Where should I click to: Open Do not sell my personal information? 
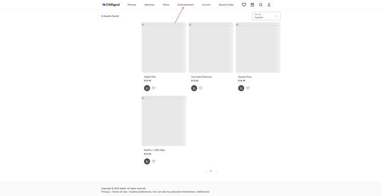[x=174, y=192]
